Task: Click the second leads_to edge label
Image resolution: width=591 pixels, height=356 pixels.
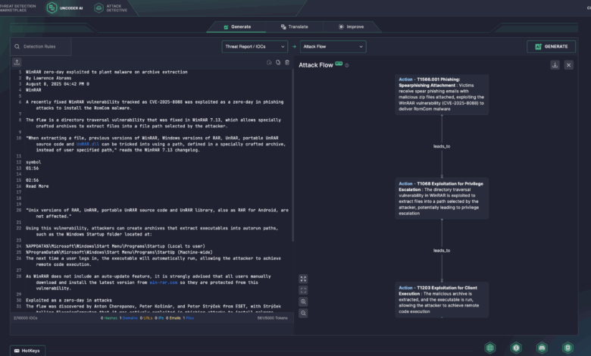Action: (442, 250)
